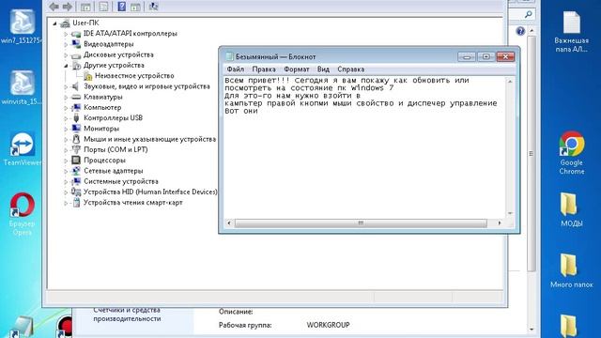
Task: Collapse the User-ПК root node
Action: [x=54, y=23]
